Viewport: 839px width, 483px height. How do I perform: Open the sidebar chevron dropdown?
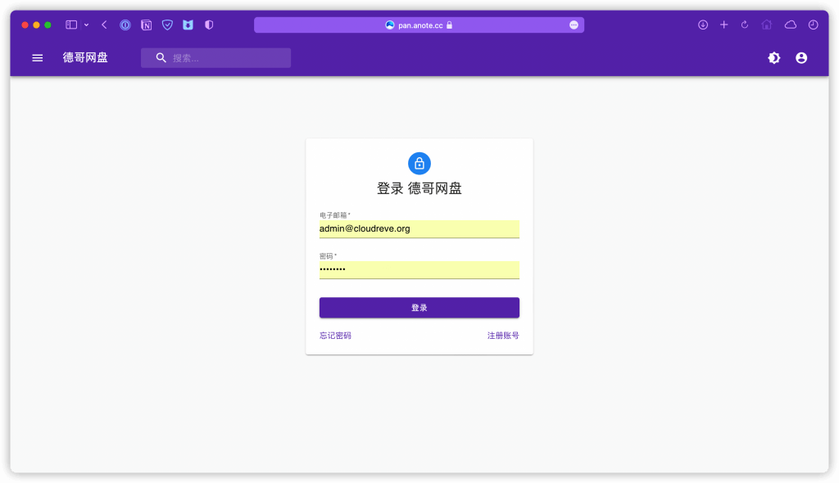[x=86, y=25]
